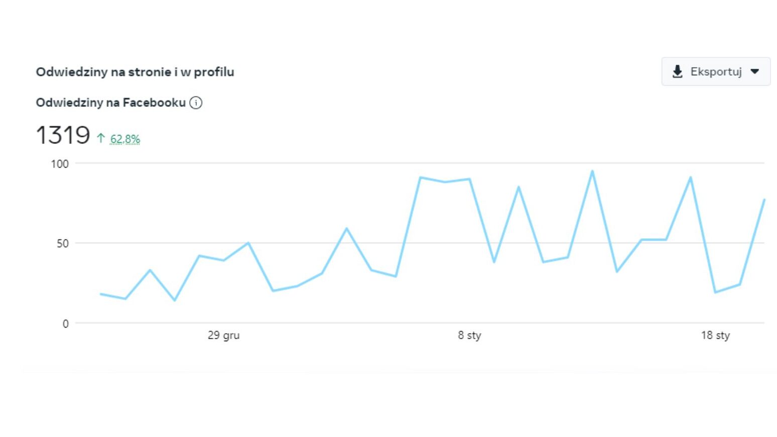Open the 62,8% change link
Image resolution: width=777 pixels, height=437 pixels.
point(125,139)
